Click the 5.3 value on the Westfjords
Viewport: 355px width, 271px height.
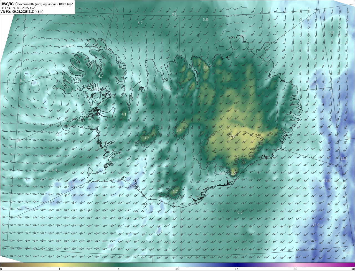click(75, 63)
